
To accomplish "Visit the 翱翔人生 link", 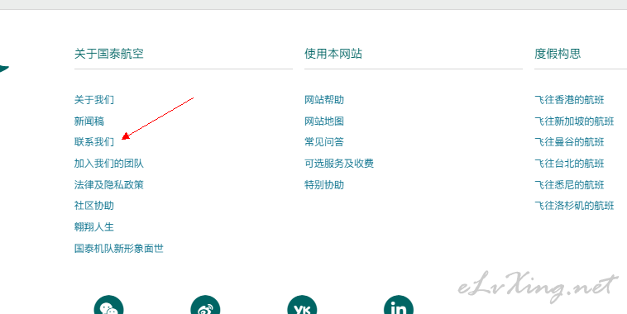I will pyautogui.click(x=94, y=227).
